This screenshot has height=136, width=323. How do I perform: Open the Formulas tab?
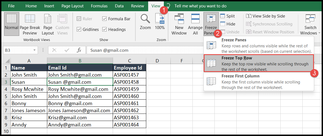[x=99, y=6]
